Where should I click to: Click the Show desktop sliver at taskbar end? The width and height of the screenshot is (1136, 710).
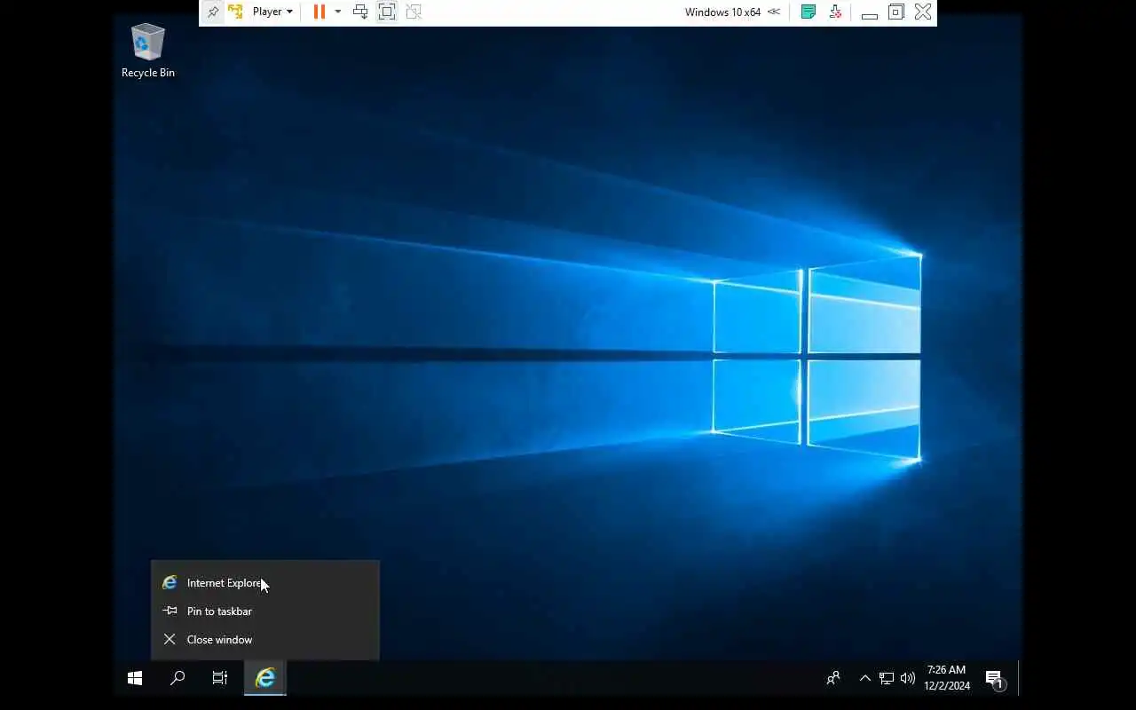(x=1020, y=678)
